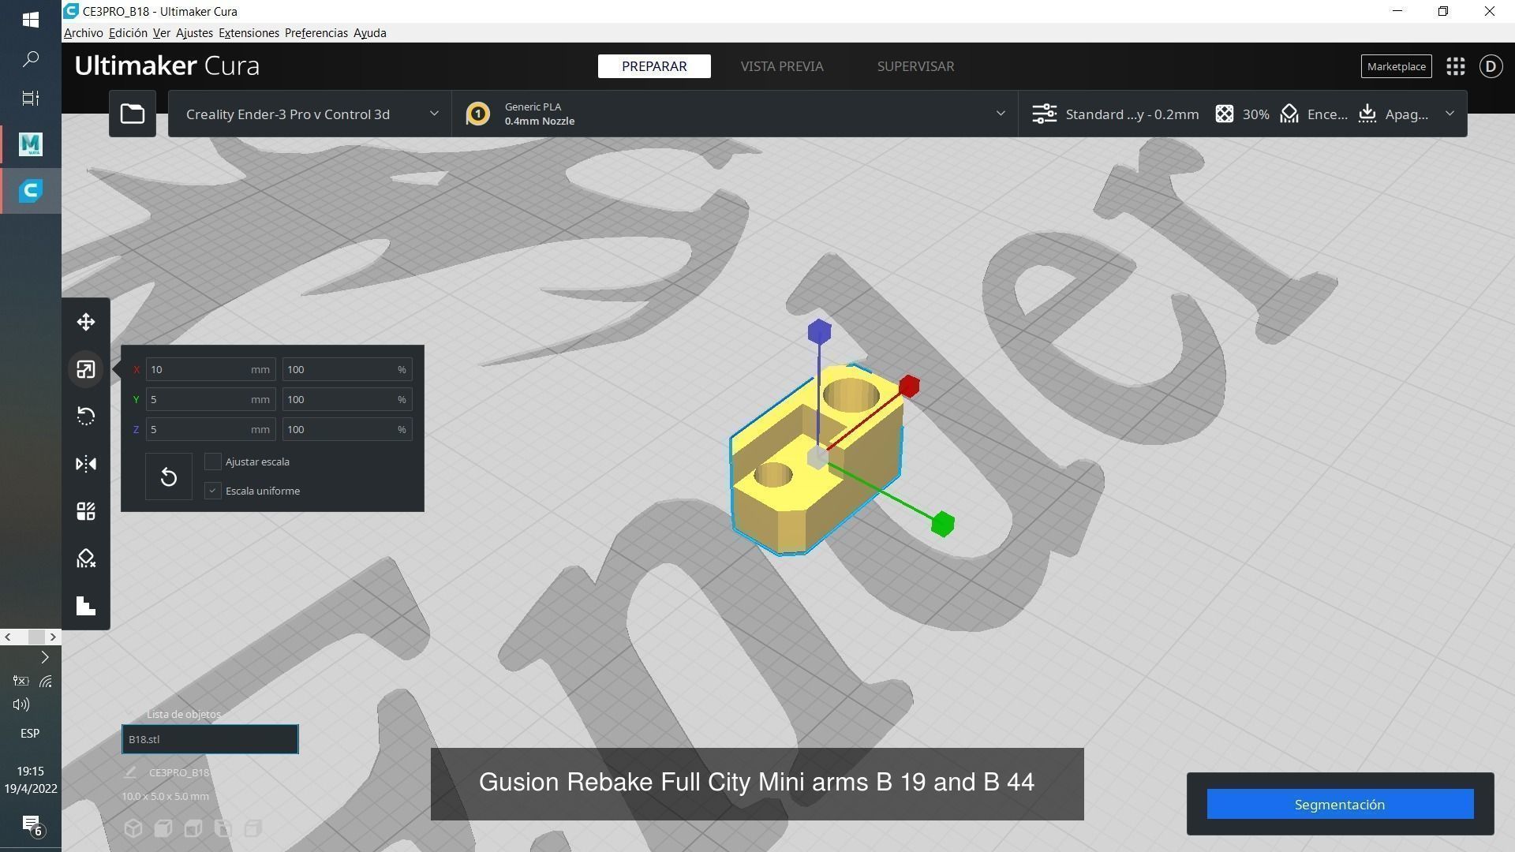Click the open file folder icon

(x=133, y=114)
